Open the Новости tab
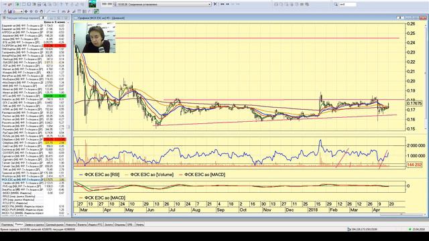Viewport: 429px width, 241px height. point(70,225)
